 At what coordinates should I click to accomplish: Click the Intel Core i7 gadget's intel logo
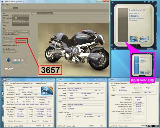(x=144, y=39)
